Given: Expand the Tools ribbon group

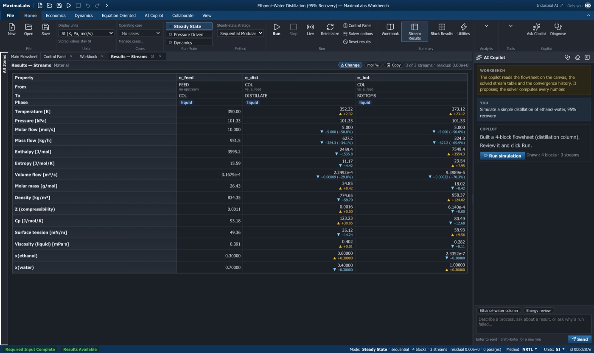Looking at the screenshot, I should pyautogui.click(x=511, y=26).
